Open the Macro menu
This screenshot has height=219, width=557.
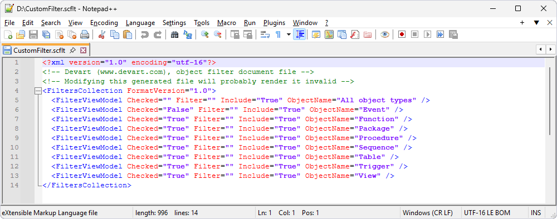tap(227, 23)
